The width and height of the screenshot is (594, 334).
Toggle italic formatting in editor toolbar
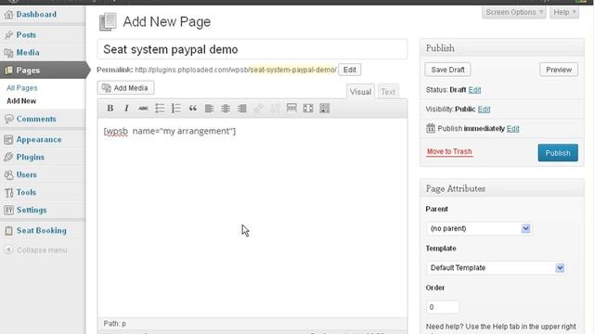pyautogui.click(x=126, y=109)
